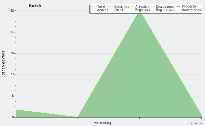Select the Registros legend label
This screenshot has width=205, height=126.
pyautogui.click(x=142, y=10)
